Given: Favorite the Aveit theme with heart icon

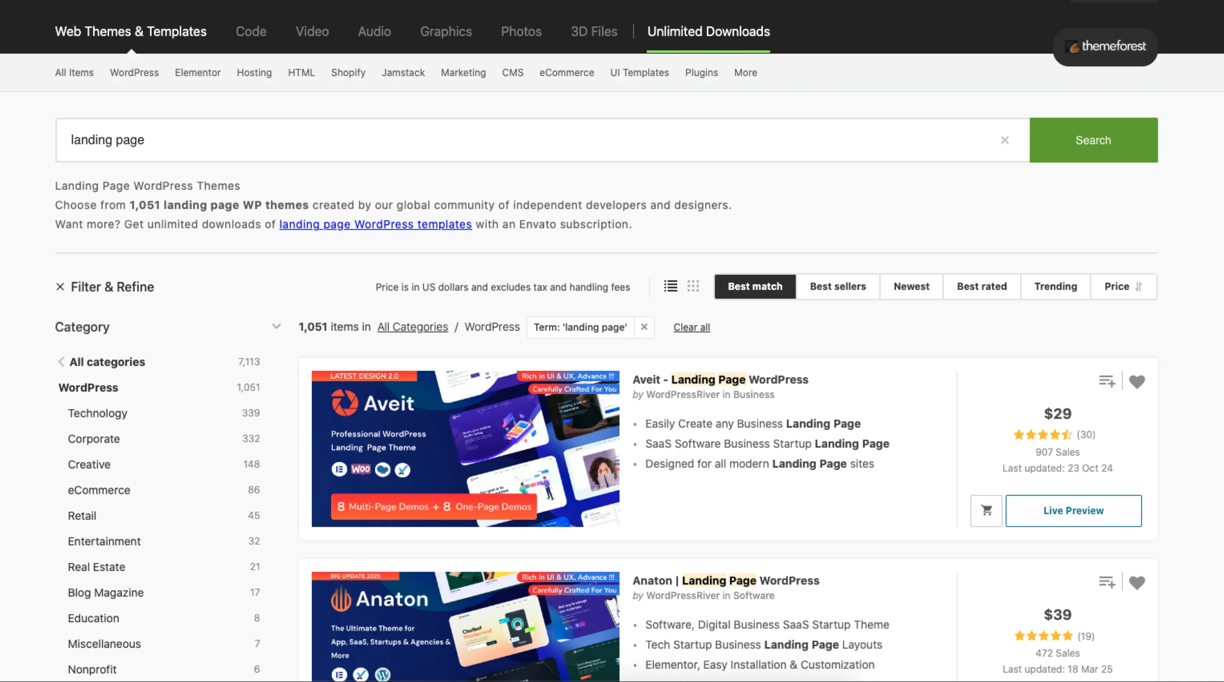Looking at the screenshot, I should (x=1137, y=381).
